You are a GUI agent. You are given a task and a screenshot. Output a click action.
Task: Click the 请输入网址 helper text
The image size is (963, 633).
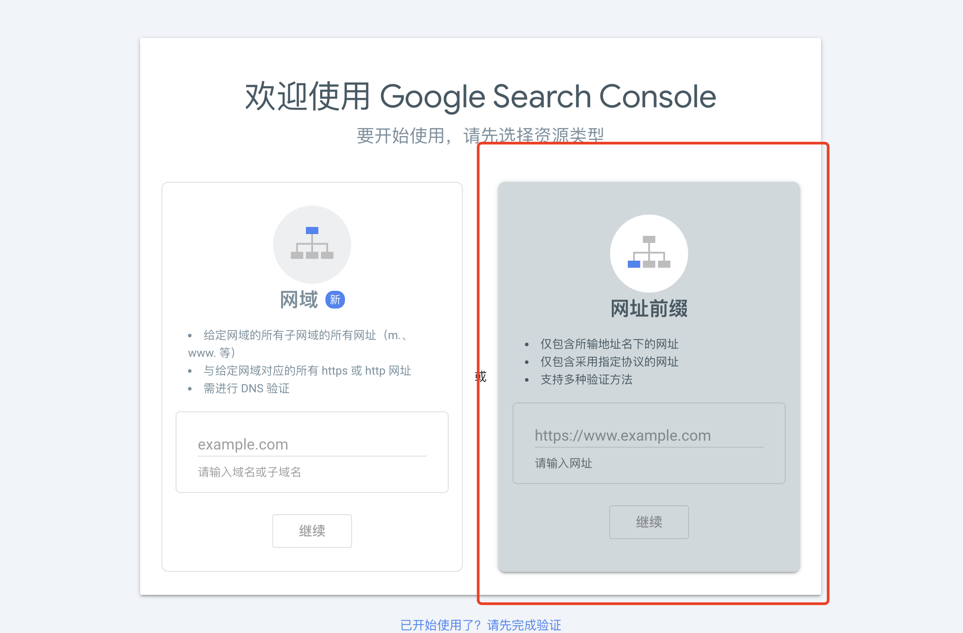pos(564,463)
